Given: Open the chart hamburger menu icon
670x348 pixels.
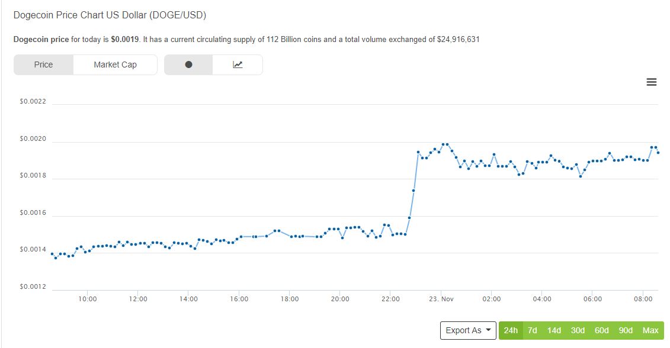Looking at the screenshot, I should (x=651, y=82).
